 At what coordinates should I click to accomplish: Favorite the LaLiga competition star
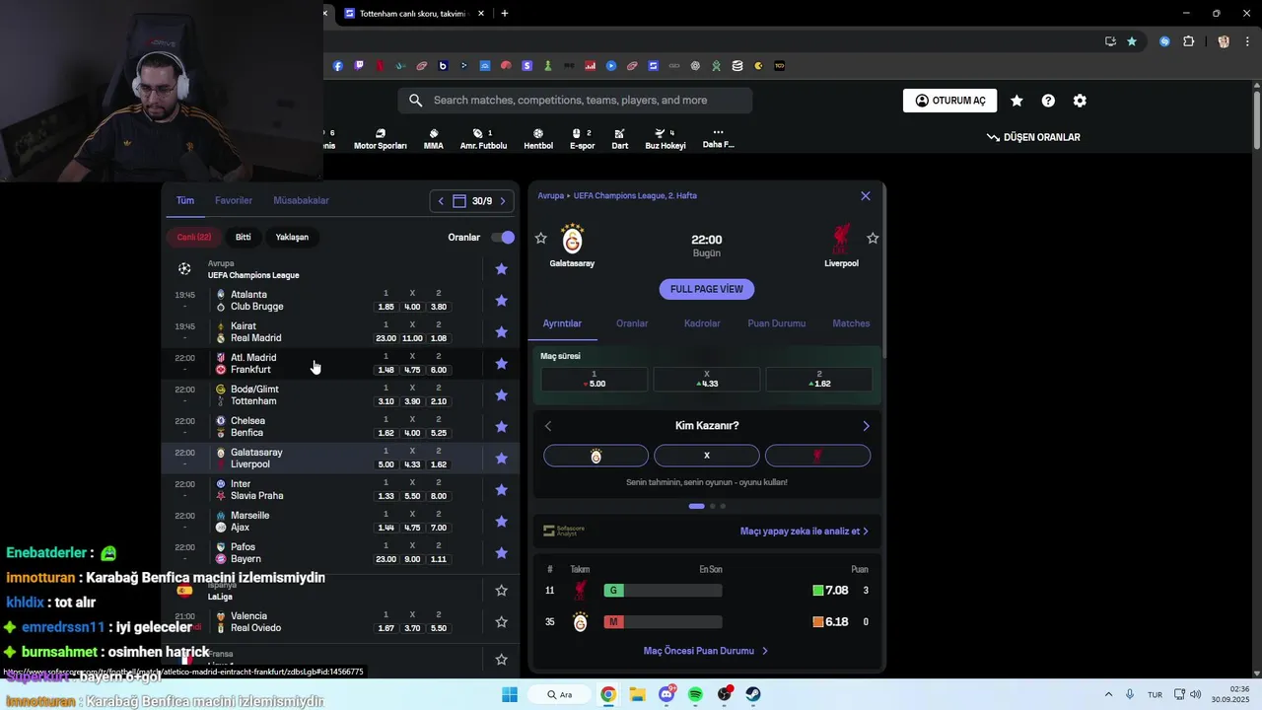[501, 591]
